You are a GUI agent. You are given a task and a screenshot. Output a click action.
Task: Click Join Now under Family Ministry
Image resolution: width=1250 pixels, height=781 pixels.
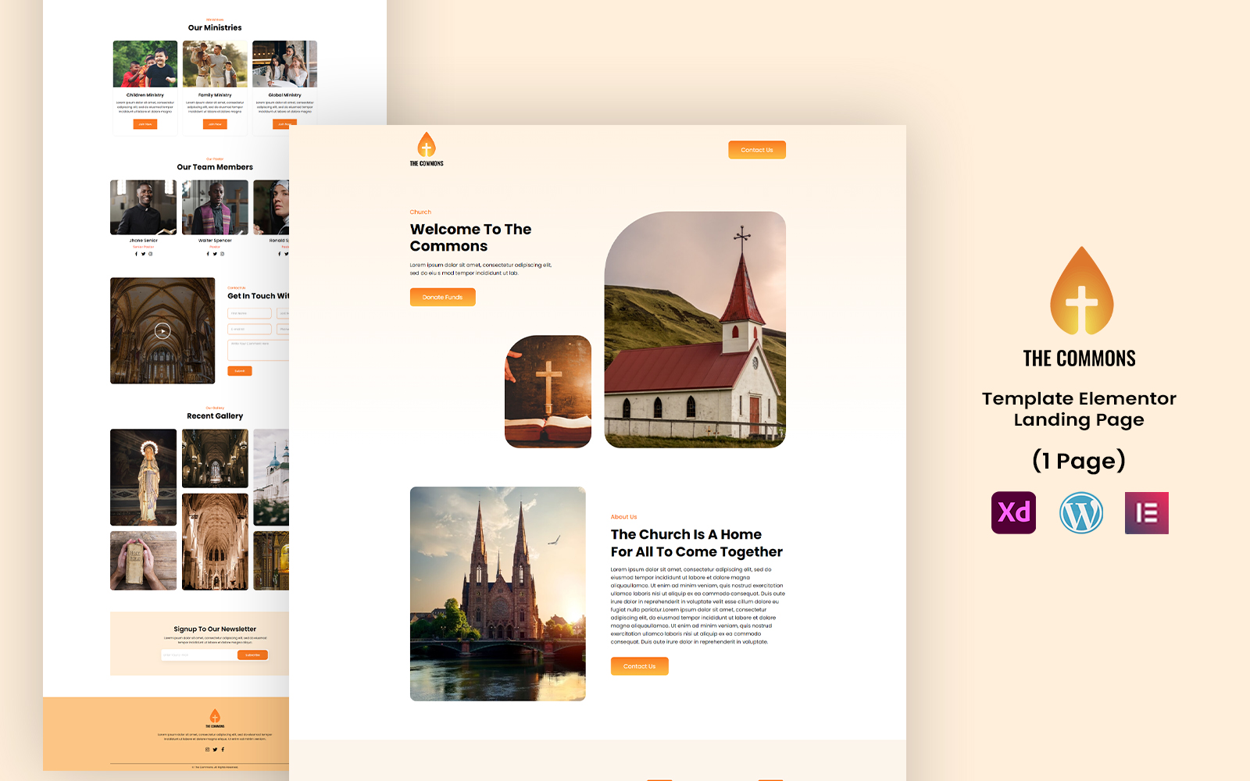[215, 124]
